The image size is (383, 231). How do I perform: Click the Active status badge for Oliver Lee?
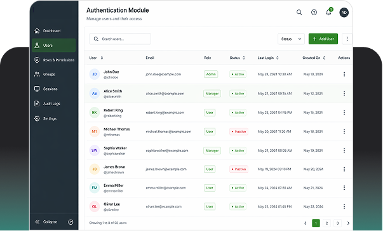[x=238, y=206]
